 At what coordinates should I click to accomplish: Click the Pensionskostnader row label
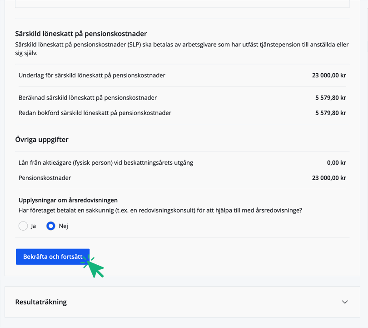click(45, 178)
